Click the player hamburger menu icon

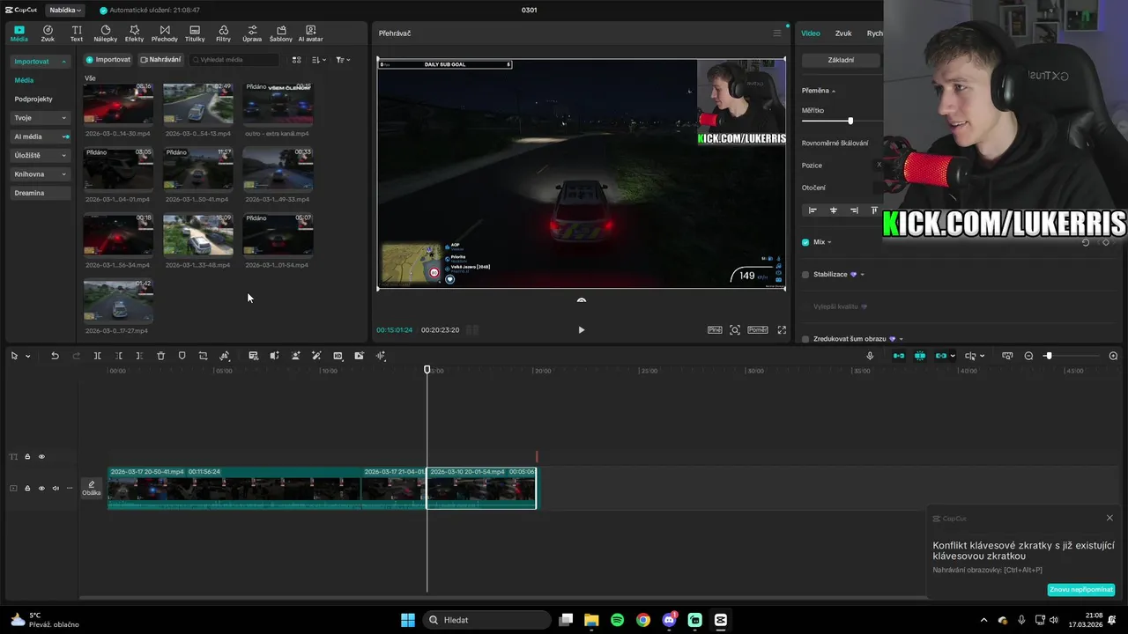click(776, 33)
